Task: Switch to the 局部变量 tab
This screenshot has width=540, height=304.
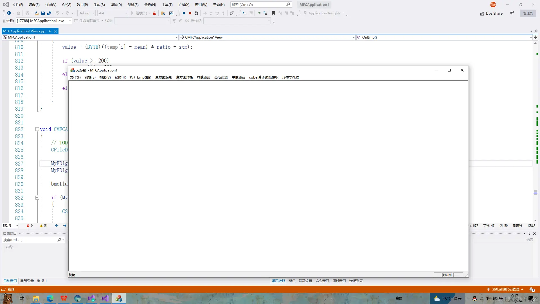Action: click(27, 281)
